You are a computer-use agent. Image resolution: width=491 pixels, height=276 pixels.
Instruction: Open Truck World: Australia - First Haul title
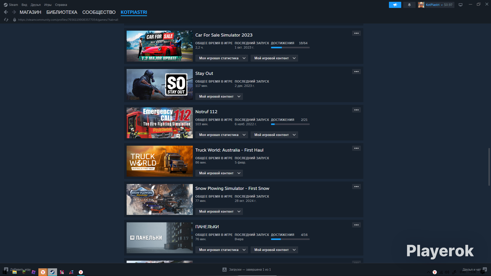pos(229,150)
